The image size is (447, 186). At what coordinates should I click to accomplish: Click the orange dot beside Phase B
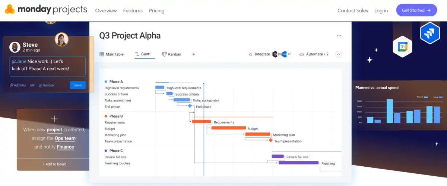(x=106, y=116)
